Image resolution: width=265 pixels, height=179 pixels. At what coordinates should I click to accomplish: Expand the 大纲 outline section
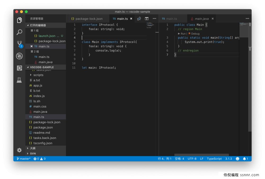46,148
